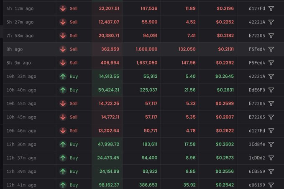This screenshot has height=189, width=284.
Task: Filter icon in the 14,722.25 sell row
Action: click(x=271, y=104)
